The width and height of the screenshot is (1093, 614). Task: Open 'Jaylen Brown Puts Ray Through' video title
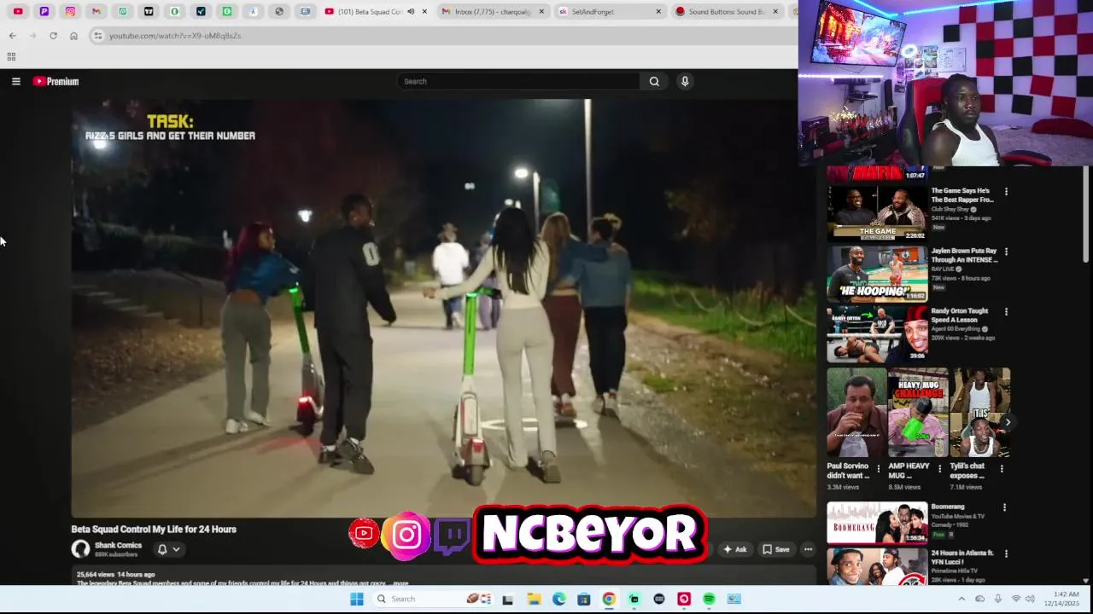pos(963,255)
